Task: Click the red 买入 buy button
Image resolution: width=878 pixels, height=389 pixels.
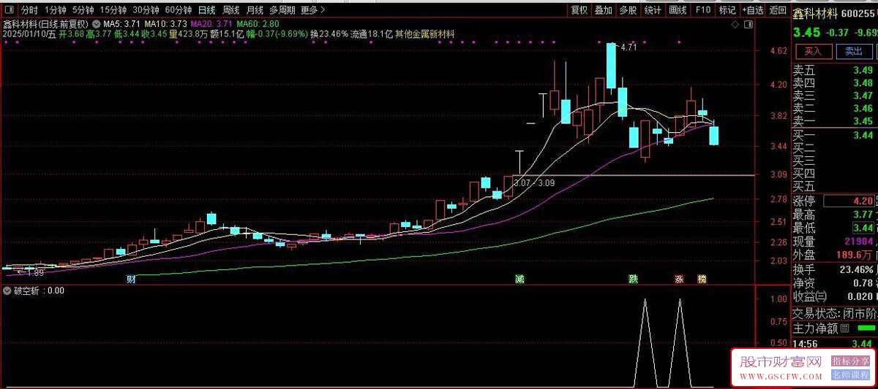Action: 813,51
